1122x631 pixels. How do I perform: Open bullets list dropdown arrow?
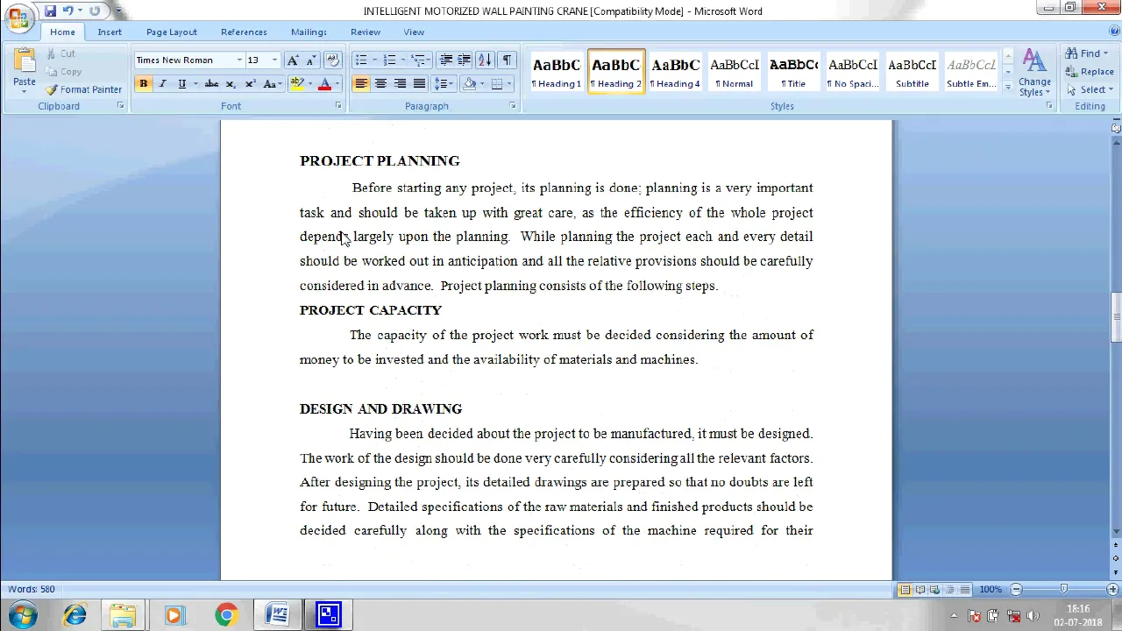pyautogui.click(x=374, y=60)
